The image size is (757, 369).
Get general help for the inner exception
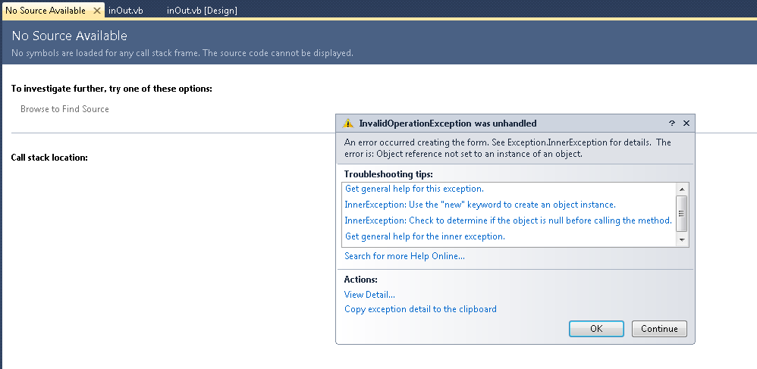(x=425, y=236)
